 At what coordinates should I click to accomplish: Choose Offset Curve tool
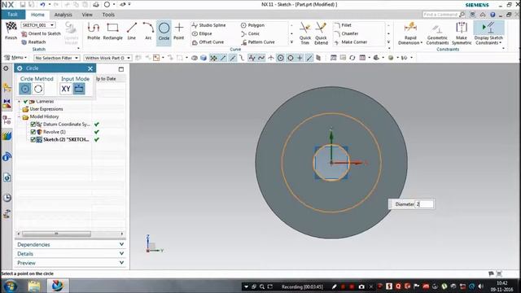point(208,42)
